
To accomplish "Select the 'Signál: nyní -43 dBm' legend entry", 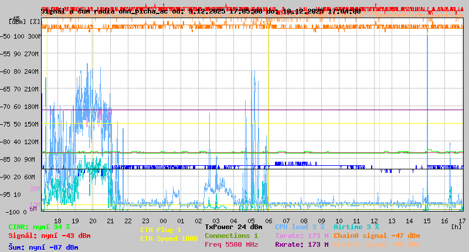I will pos(49,236).
